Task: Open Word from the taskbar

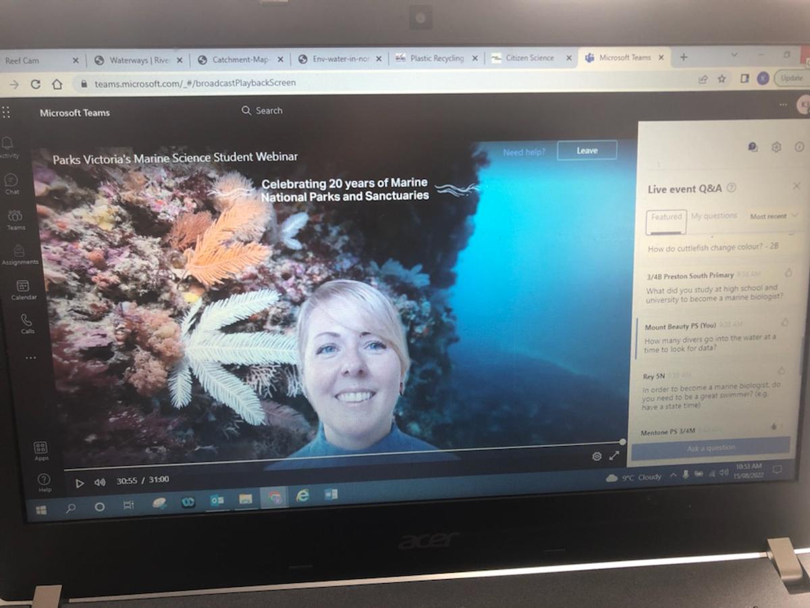Action: (331, 495)
